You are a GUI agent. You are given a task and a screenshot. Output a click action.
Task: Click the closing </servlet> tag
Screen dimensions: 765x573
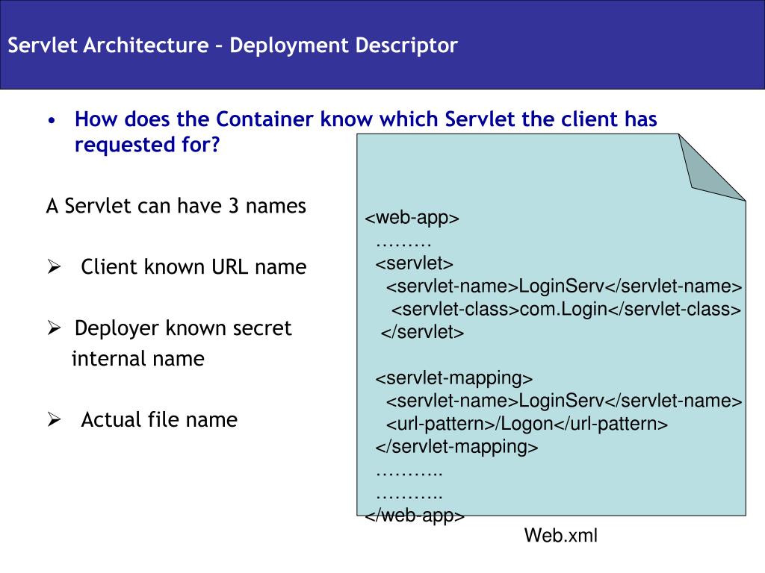423,332
